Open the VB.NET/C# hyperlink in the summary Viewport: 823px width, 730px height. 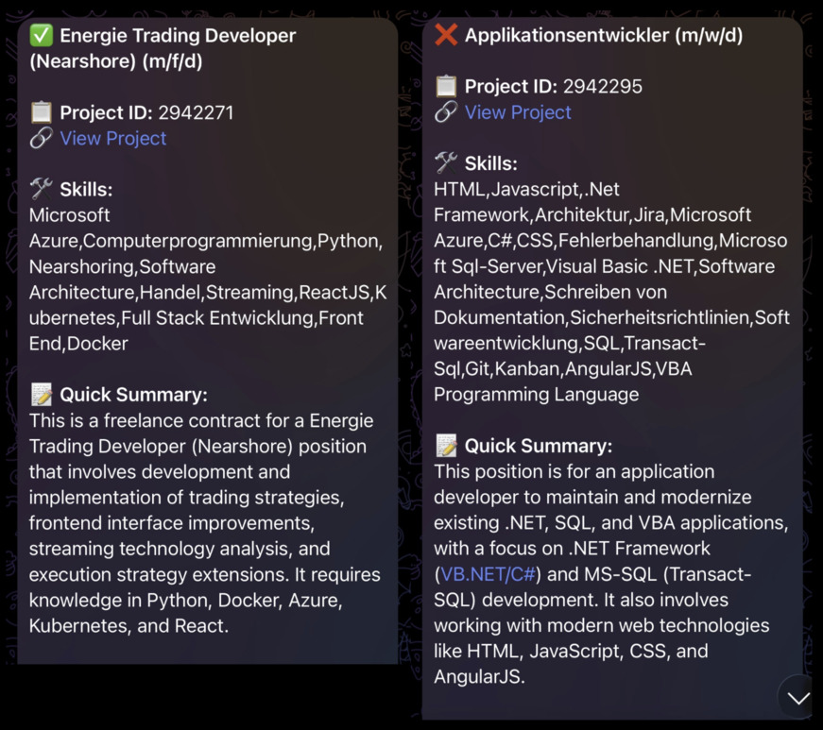[487, 573]
